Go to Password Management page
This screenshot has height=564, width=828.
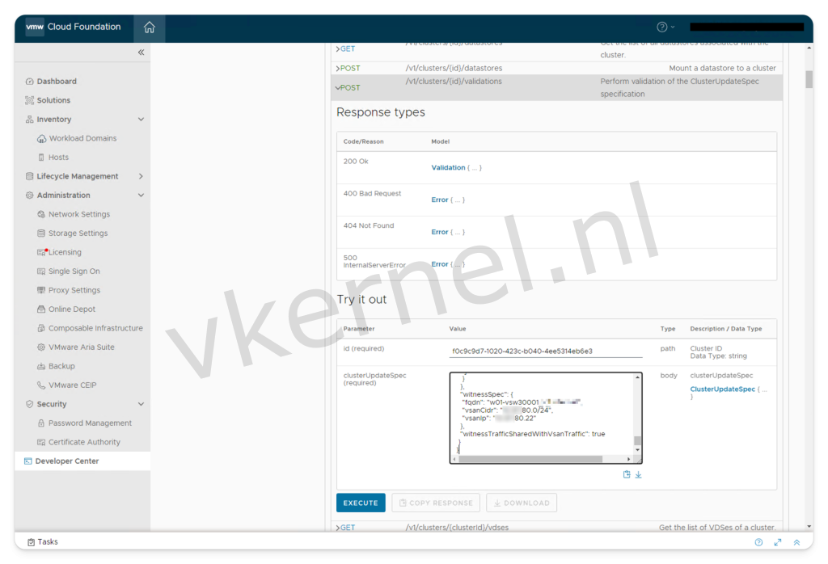tap(90, 423)
